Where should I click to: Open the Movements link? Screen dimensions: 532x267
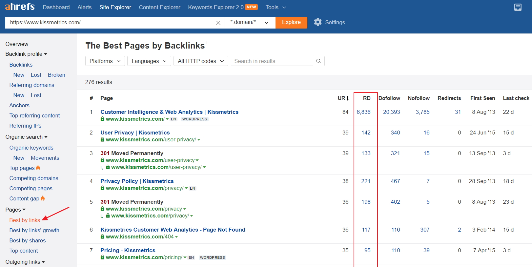(45, 158)
